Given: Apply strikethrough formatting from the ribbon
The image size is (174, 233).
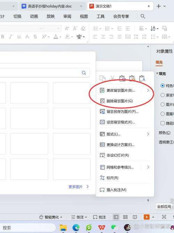Looking at the screenshot, I should click(x=27, y=37).
